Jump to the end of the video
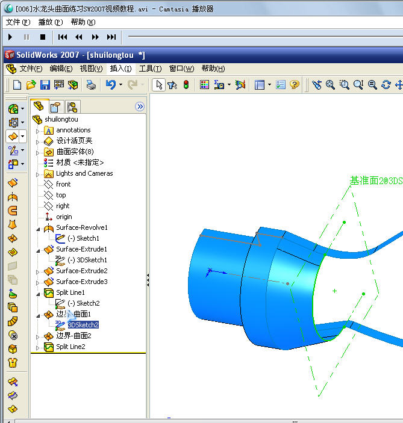The height and width of the screenshot is (423, 403). [x=111, y=37]
